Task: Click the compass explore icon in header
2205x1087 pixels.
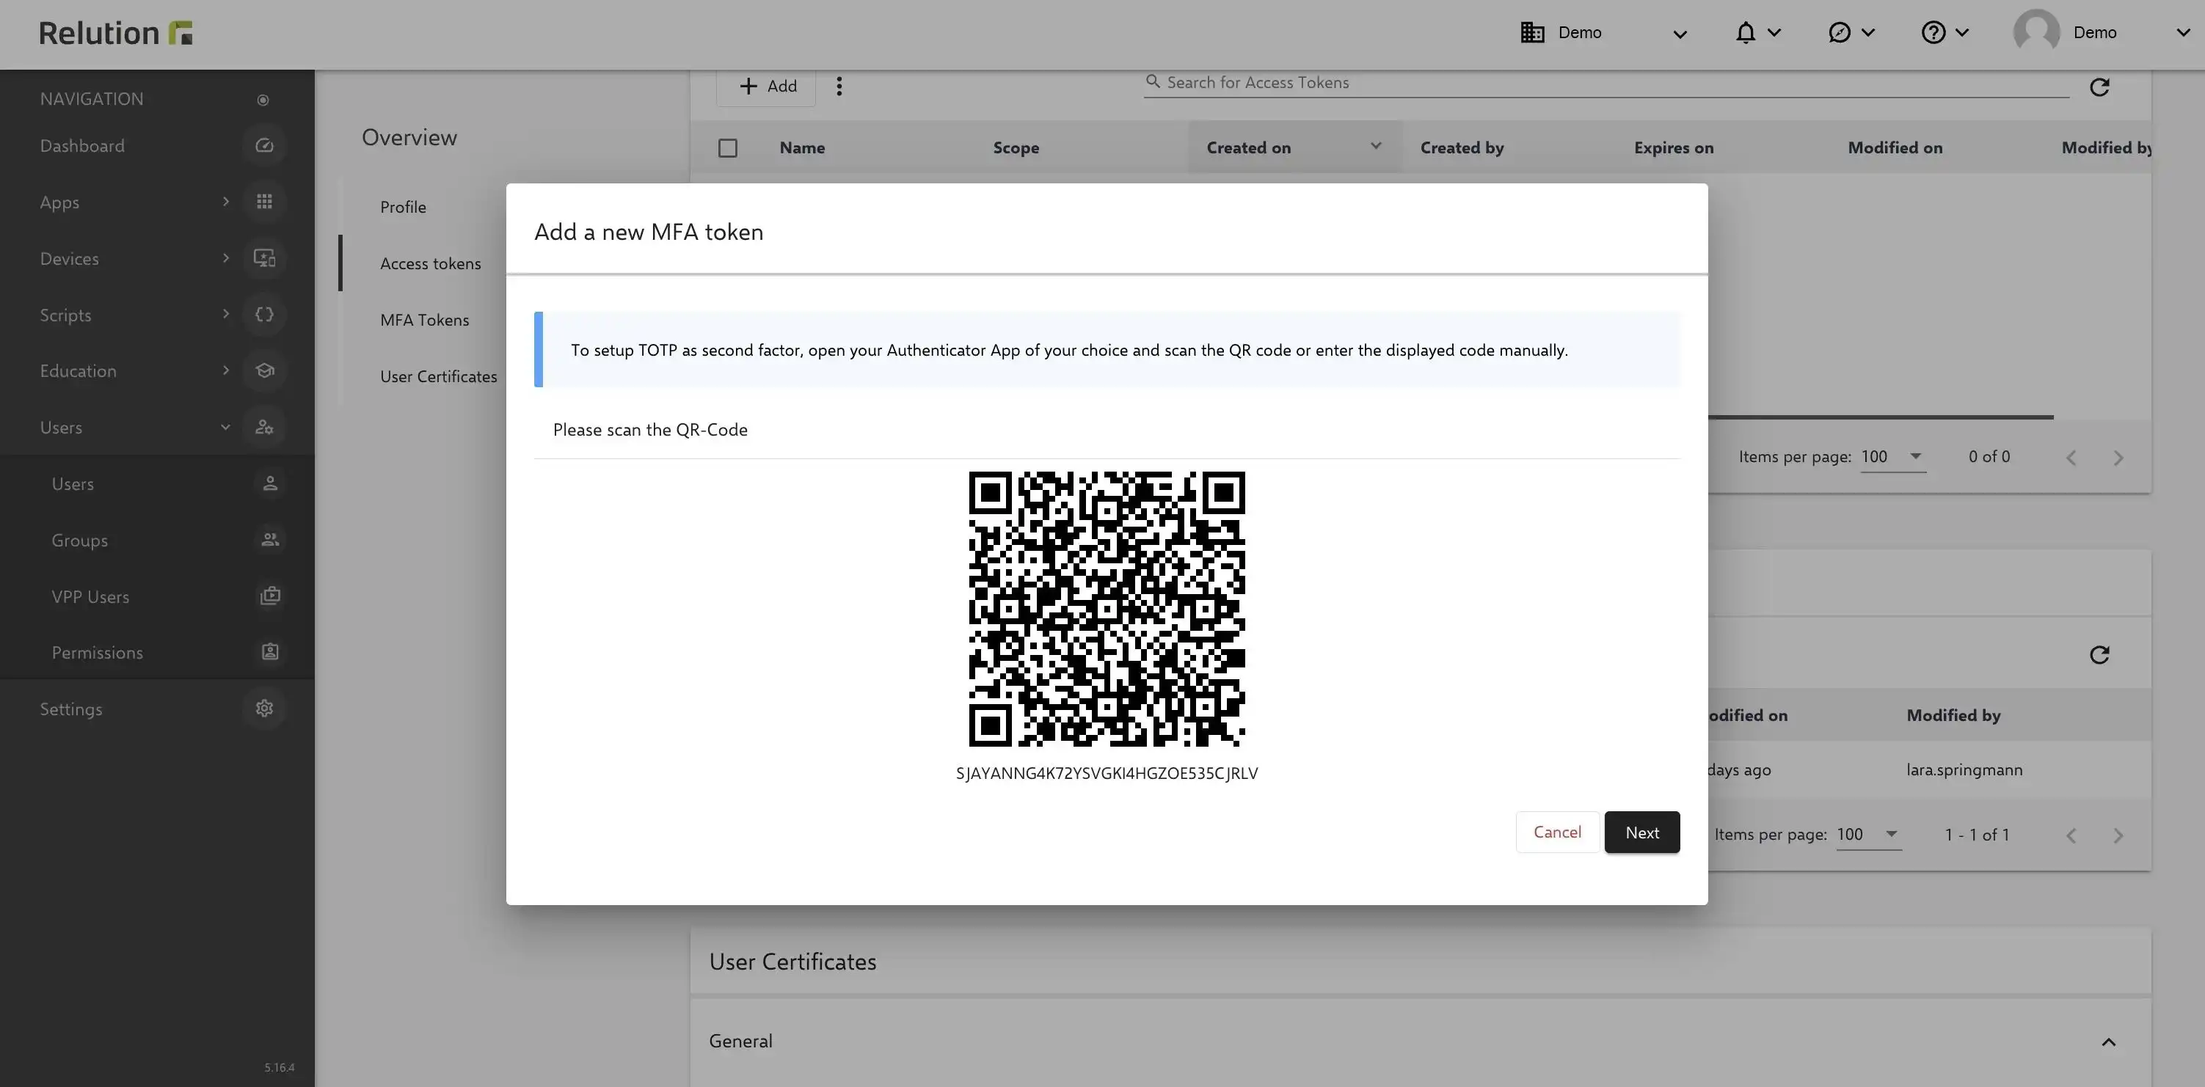Action: pyautogui.click(x=1840, y=32)
